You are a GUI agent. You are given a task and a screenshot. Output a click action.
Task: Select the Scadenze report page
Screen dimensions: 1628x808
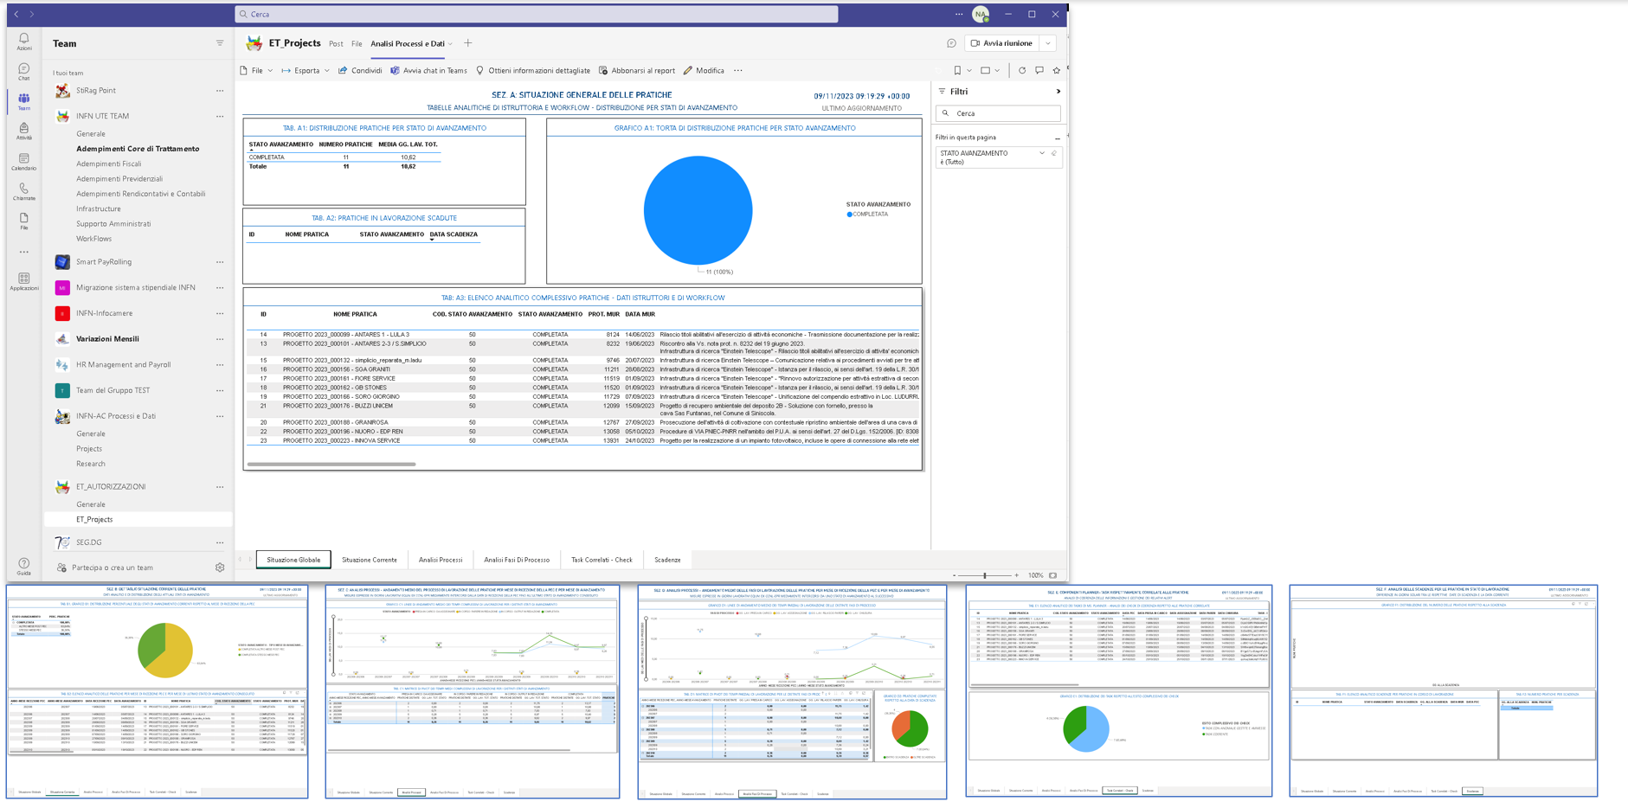(x=667, y=560)
